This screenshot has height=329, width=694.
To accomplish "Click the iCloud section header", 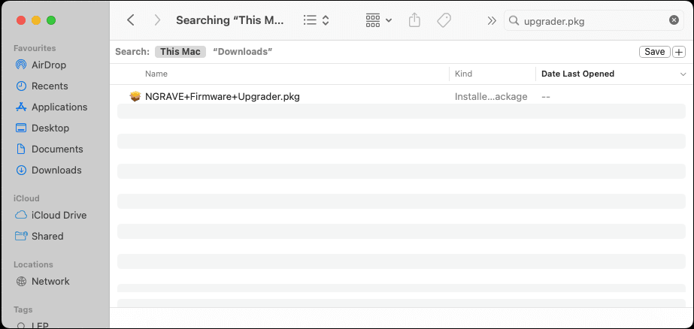I will click(26, 198).
